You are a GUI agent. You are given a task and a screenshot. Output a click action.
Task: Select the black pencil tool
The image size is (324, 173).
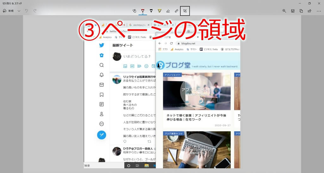coord(151,11)
